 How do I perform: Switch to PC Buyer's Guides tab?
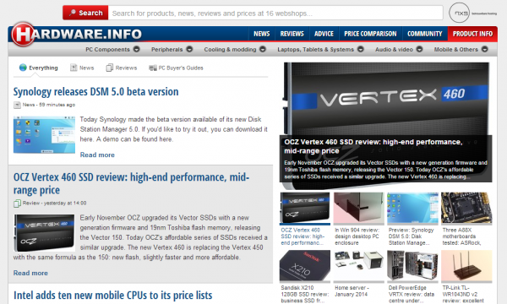176,68
